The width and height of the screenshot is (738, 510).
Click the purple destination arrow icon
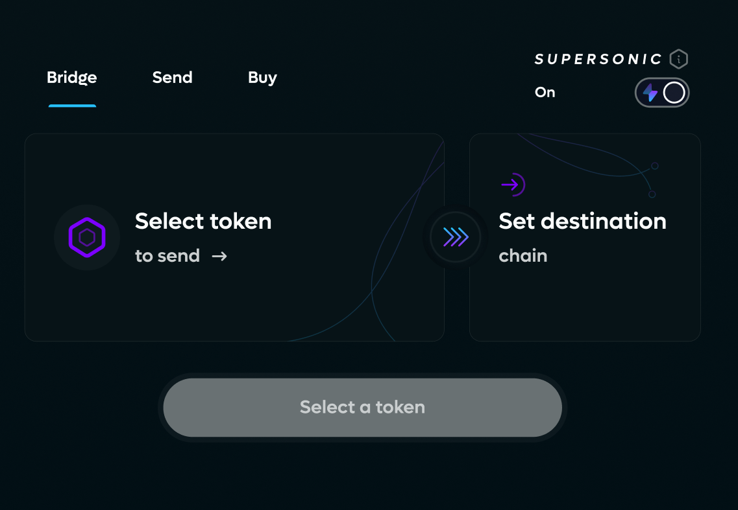(x=513, y=185)
